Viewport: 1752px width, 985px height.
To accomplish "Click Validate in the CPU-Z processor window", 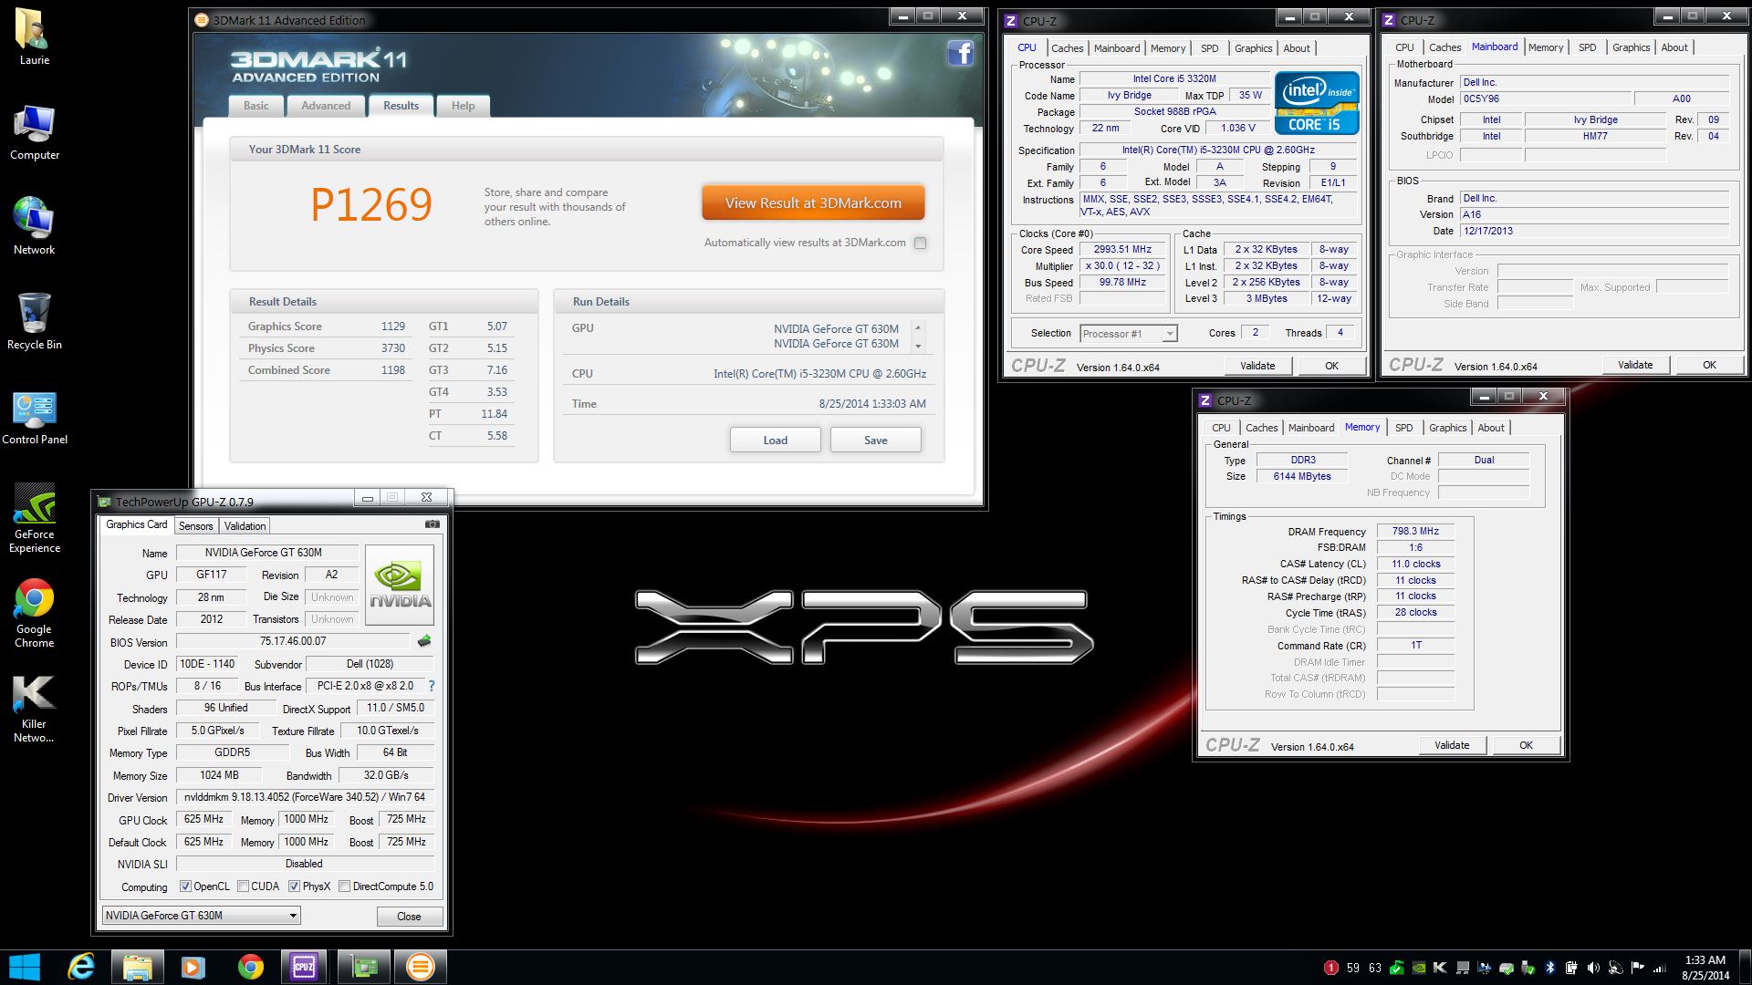I will 1257,366.
